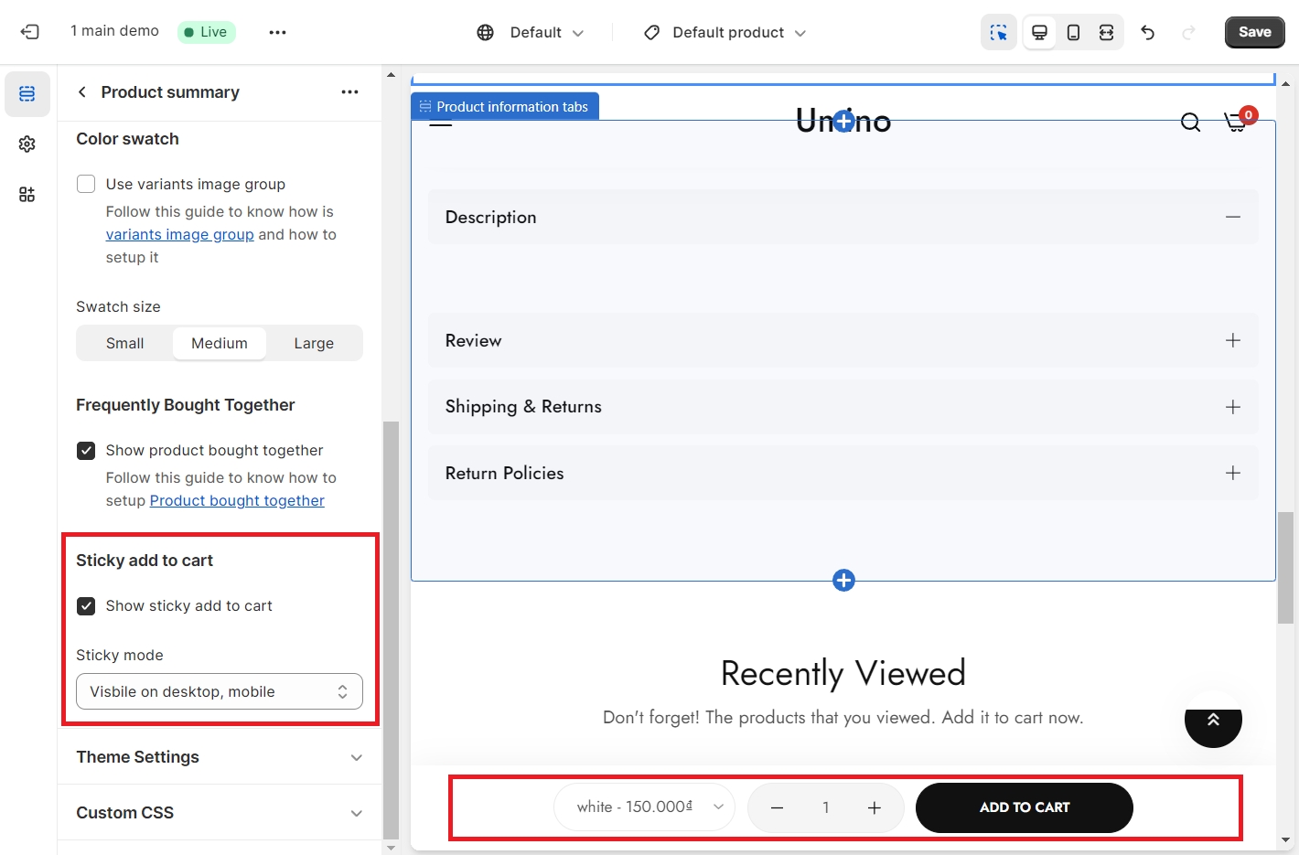The width and height of the screenshot is (1299, 855).
Task: Expand the Theme Settings section
Action: point(220,757)
